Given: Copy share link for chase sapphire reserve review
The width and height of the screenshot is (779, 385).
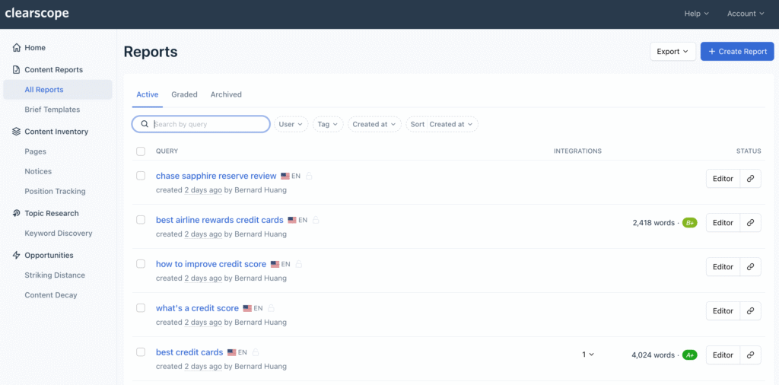Looking at the screenshot, I should click(x=750, y=178).
